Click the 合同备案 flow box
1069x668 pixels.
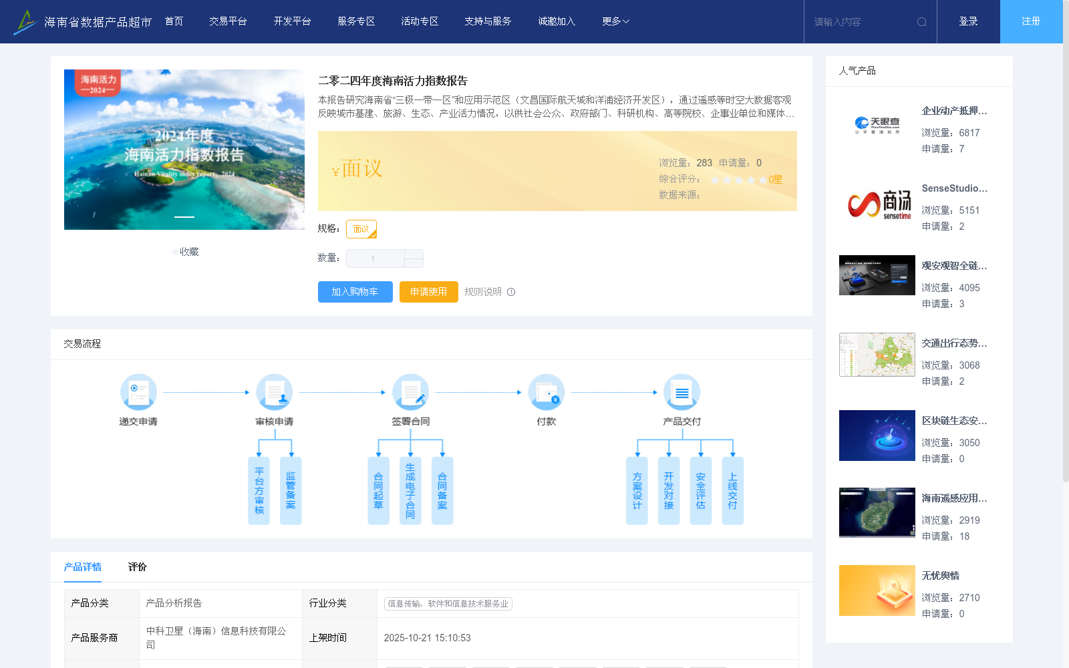442,491
